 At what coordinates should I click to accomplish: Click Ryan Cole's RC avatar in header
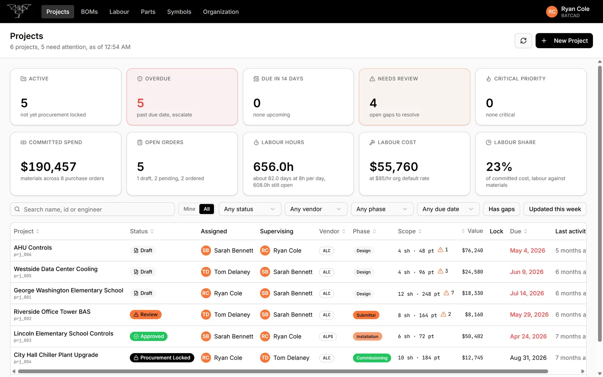[552, 12]
